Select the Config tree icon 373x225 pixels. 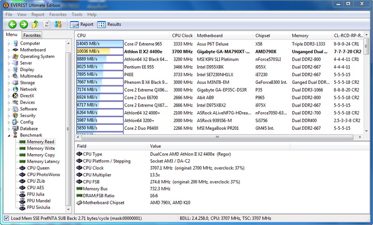click(x=16, y=122)
